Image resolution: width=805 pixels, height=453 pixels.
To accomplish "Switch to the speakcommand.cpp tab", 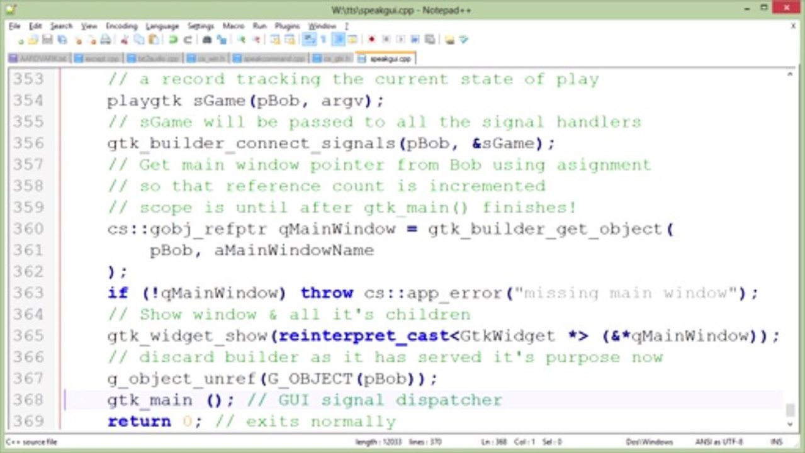I will (x=269, y=59).
